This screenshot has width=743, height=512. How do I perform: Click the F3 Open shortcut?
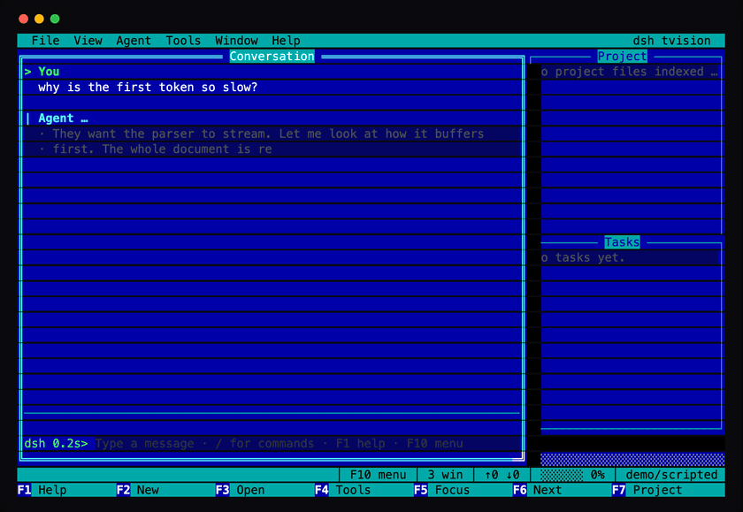click(x=241, y=490)
